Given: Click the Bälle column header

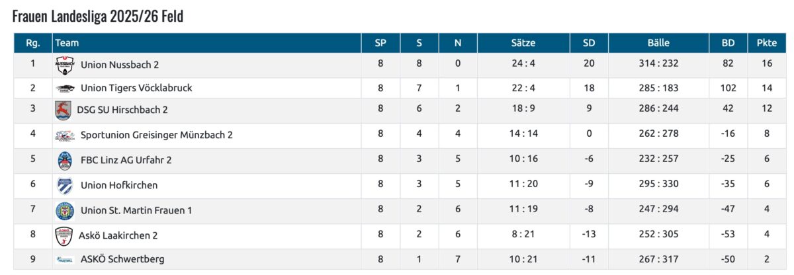Looking at the screenshot, I should pos(658,43).
